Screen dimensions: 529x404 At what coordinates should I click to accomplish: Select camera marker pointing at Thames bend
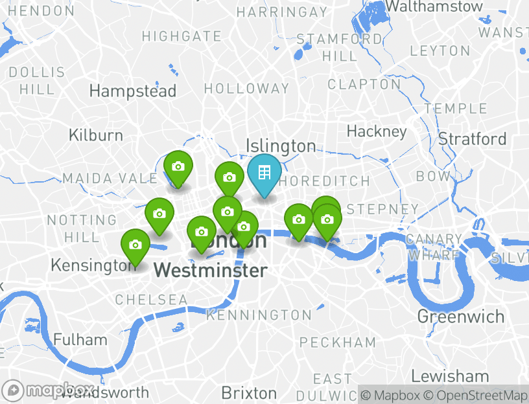pyautogui.click(x=245, y=228)
